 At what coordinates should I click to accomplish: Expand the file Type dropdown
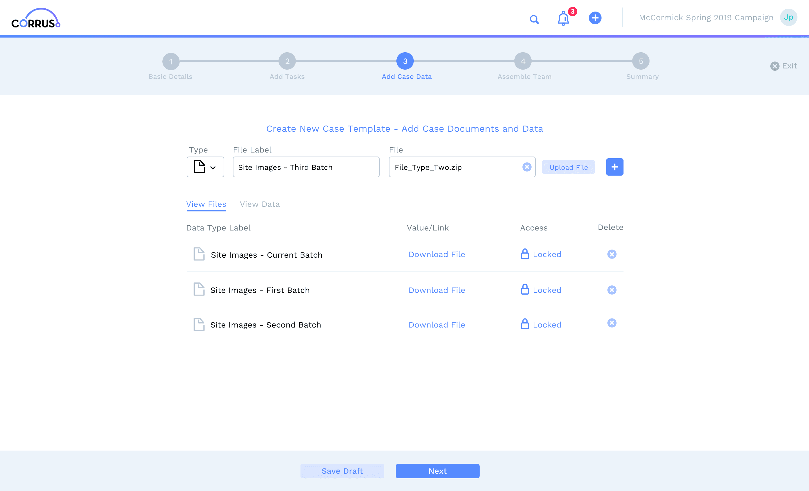coord(205,167)
